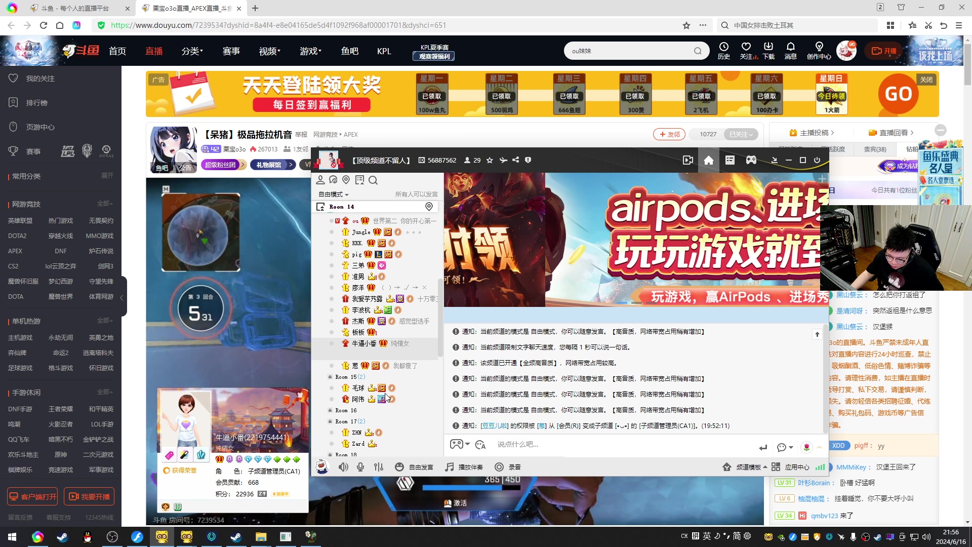This screenshot has height=547, width=972.
Task: Toggle the microphone icon in YY
Action: click(360, 467)
